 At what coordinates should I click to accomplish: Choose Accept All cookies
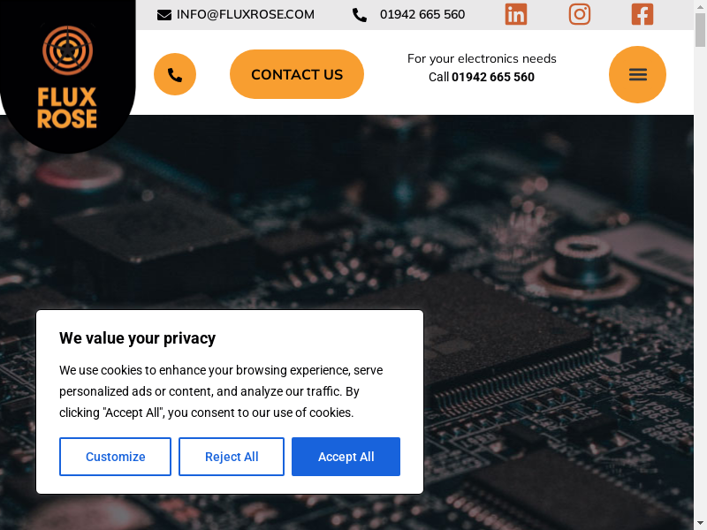[346, 457]
